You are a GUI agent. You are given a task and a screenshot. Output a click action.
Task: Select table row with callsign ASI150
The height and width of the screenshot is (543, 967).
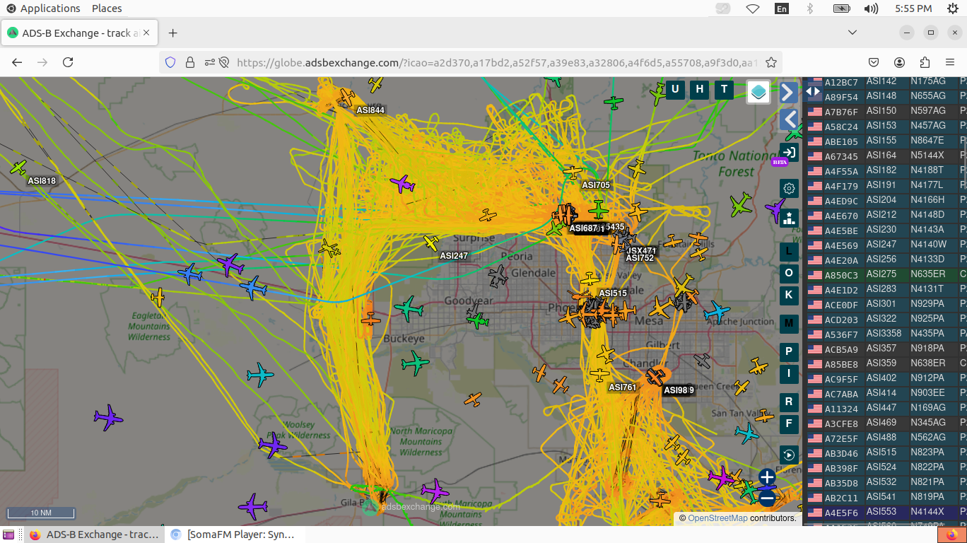point(885,111)
